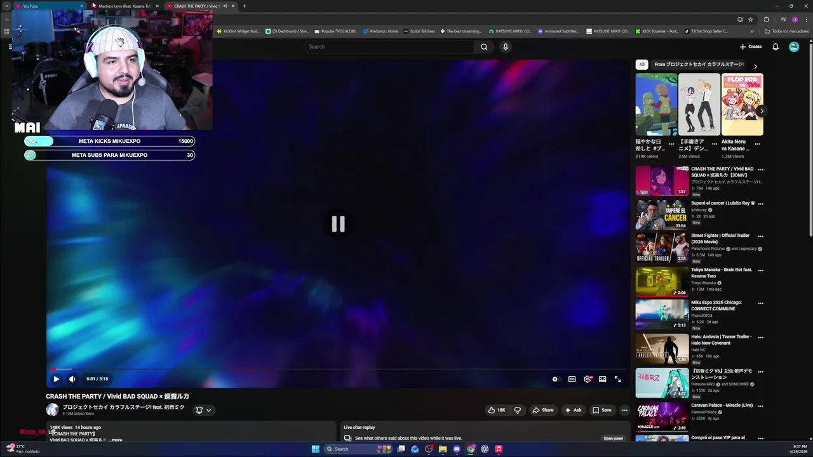The height and width of the screenshot is (457, 813).
Task: Select the From プロジェクトセカイ filter chip
Action: (x=699, y=64)
